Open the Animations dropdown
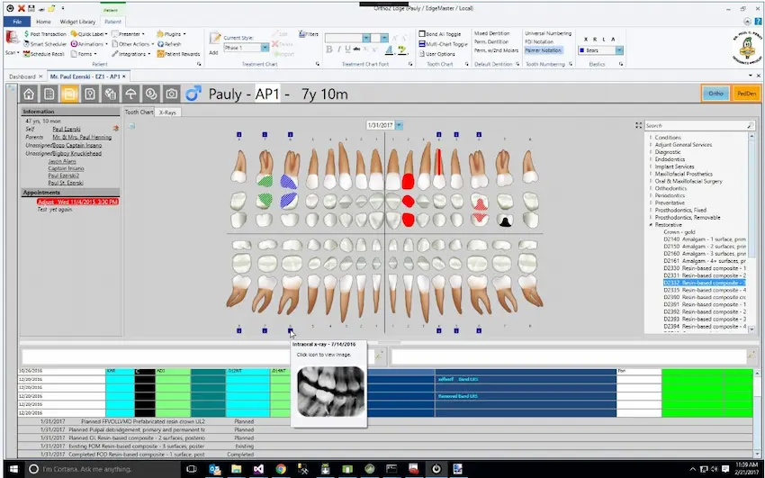 click(x=88, y=44)
